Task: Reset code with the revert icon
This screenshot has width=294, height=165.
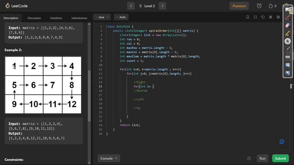Action: tap(263, 17)
